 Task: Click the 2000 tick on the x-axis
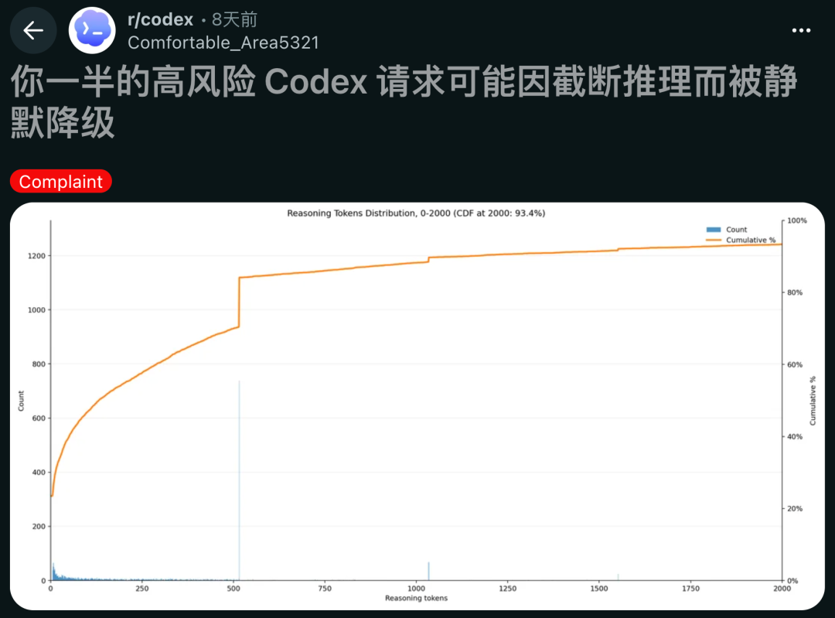pyautogui.click(x=782, y=589)
